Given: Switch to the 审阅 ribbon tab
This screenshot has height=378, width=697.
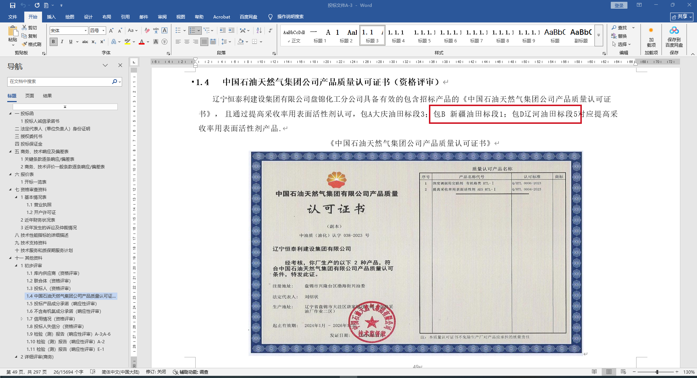Looking at the screenshot, I should coord(162,17).
